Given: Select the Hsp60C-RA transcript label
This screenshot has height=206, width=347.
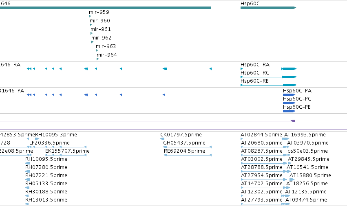Looking at the screenshot, I should [255, 65].
